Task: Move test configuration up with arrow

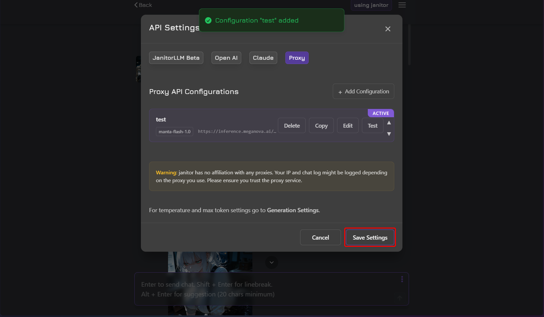Action: (x=389, y=123)
